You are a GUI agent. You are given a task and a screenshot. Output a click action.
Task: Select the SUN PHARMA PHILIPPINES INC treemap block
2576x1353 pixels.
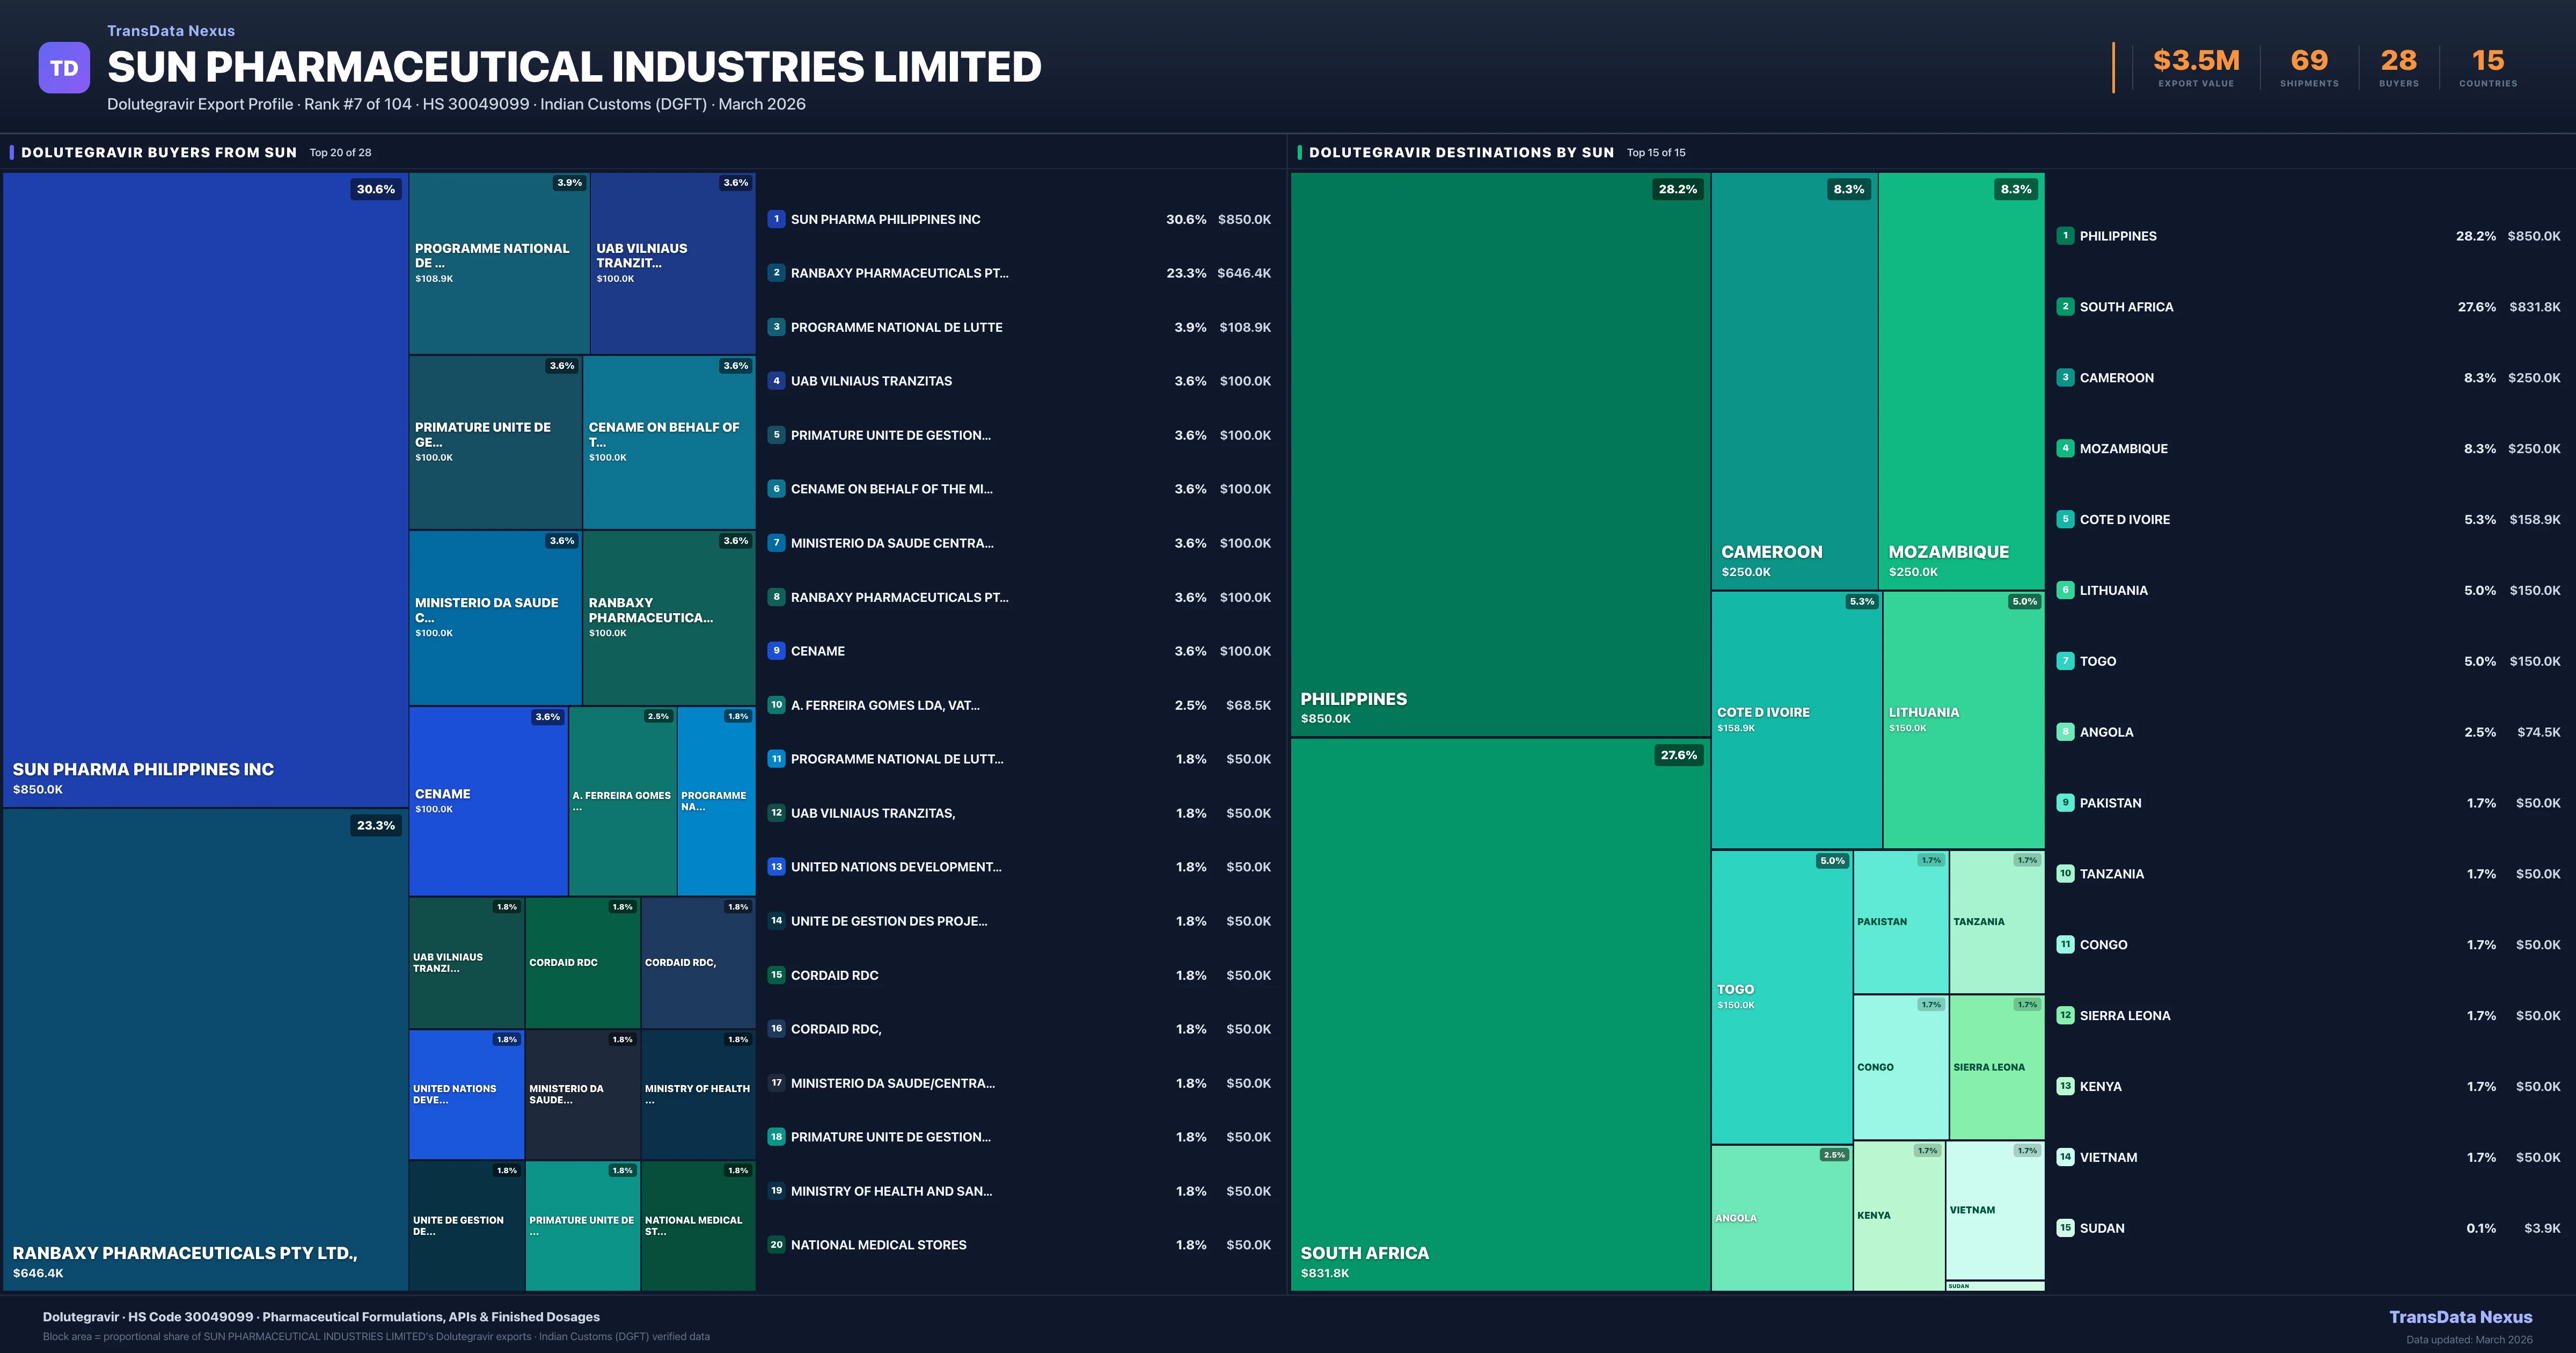point(205,490)
